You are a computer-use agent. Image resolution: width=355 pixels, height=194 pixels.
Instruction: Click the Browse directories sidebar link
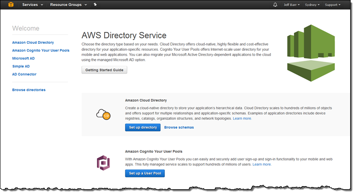click(x=28, y=90)
